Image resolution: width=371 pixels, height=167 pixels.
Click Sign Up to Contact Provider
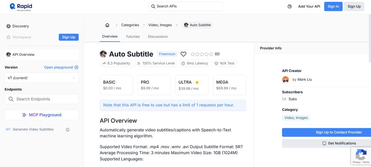point(326,133)
